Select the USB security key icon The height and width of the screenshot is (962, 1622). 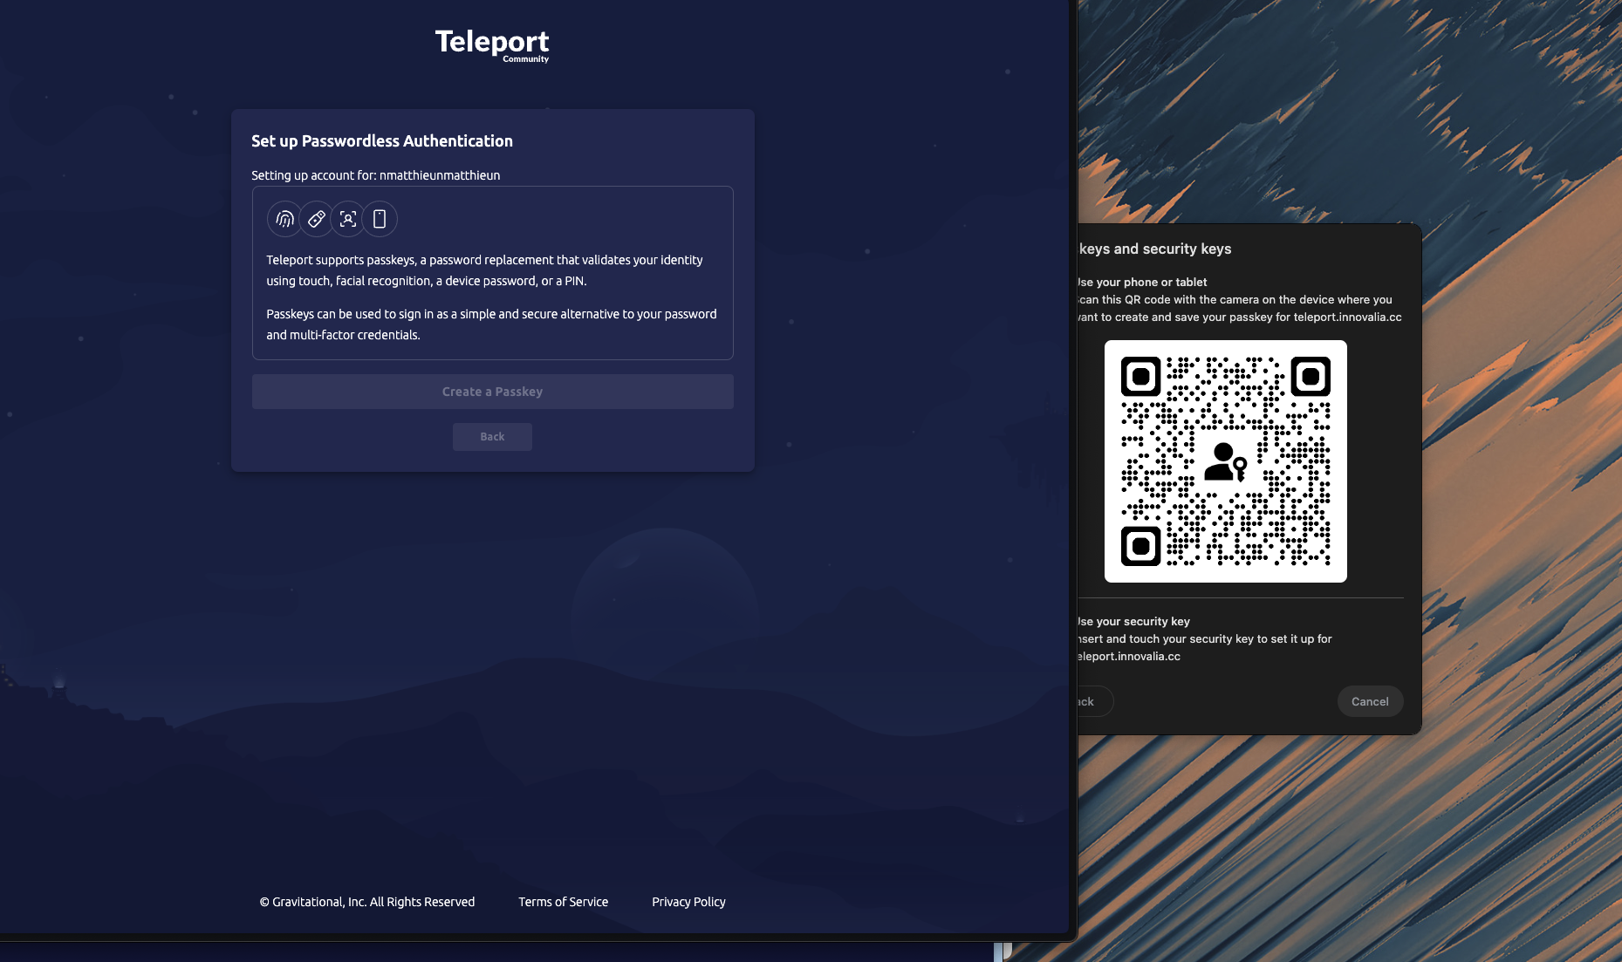click(x=316, y=219)
